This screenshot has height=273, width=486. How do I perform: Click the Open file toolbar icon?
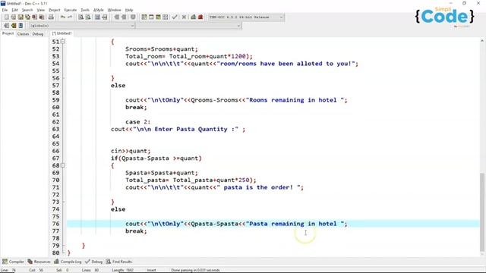coord(14,17)
